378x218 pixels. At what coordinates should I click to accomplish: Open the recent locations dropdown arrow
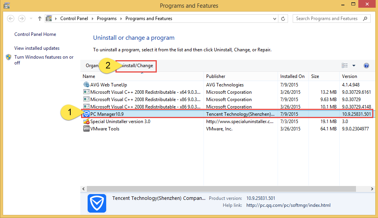point(31,19)
